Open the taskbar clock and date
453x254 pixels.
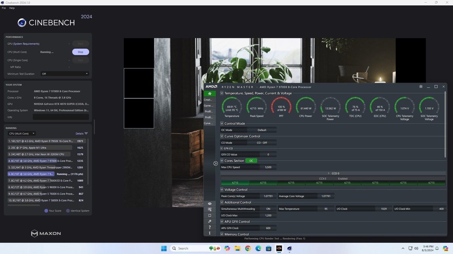tap(427, 248)
